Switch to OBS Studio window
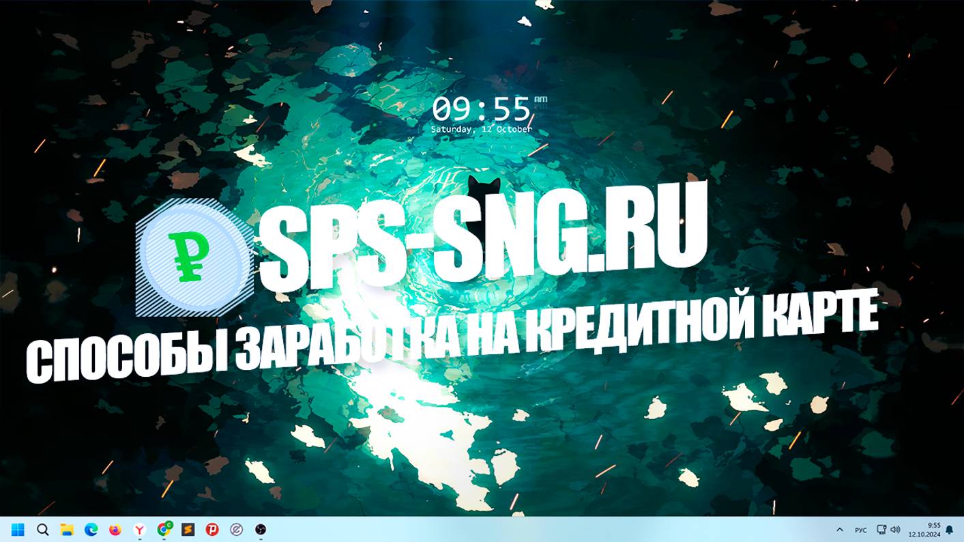964x542 pixels. coord(261,529)
